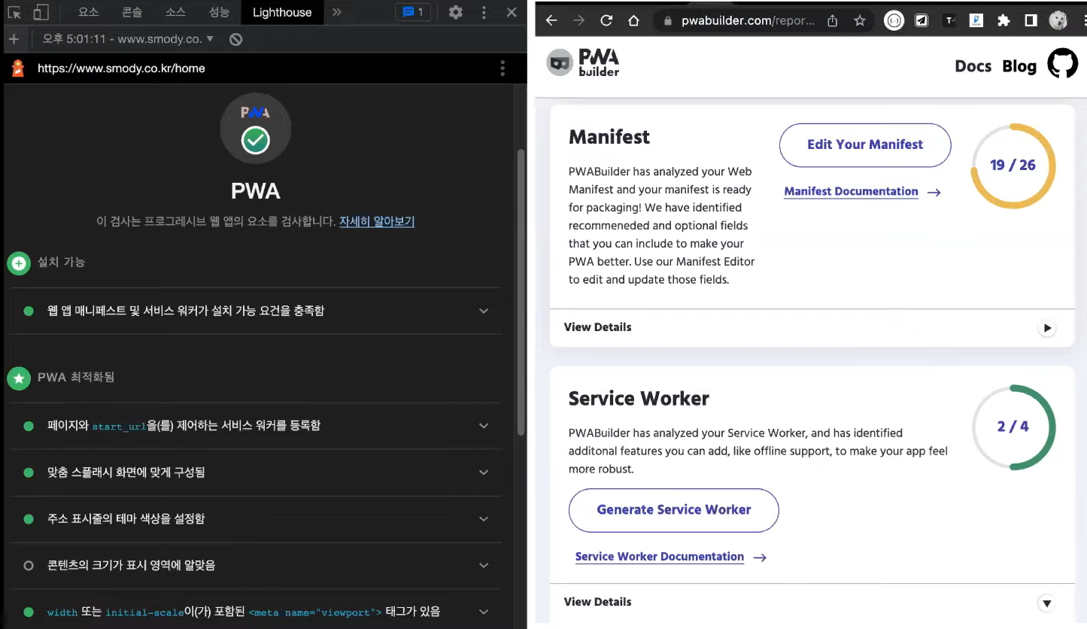Expand Service Worker View Details arrow
Screen dimensions: 1087x629
pyautogui.click(x=1047, y=603)
